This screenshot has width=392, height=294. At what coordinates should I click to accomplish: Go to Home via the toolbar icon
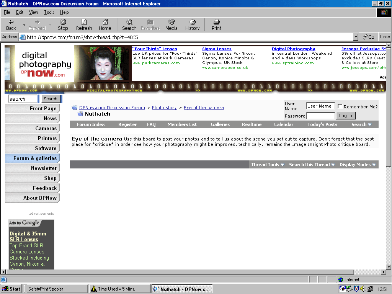pos(105,22)
